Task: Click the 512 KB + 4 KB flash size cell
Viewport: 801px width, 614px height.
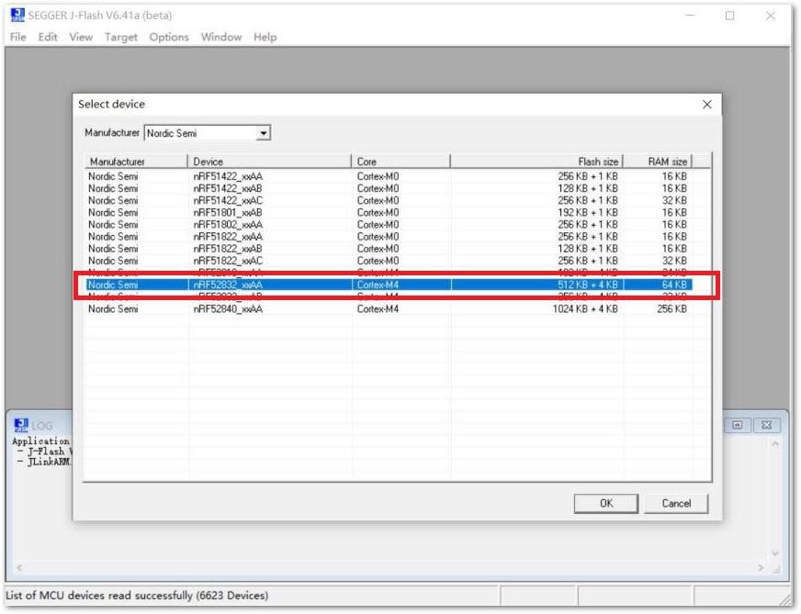Action: 588,285
